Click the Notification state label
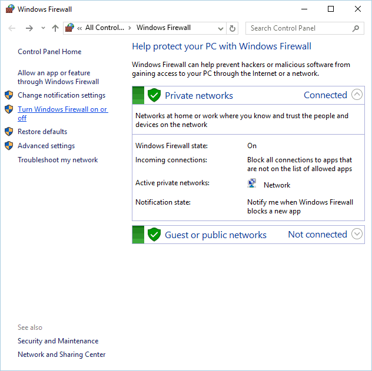This screenshot has height=371, width=372. coord(163,202)
